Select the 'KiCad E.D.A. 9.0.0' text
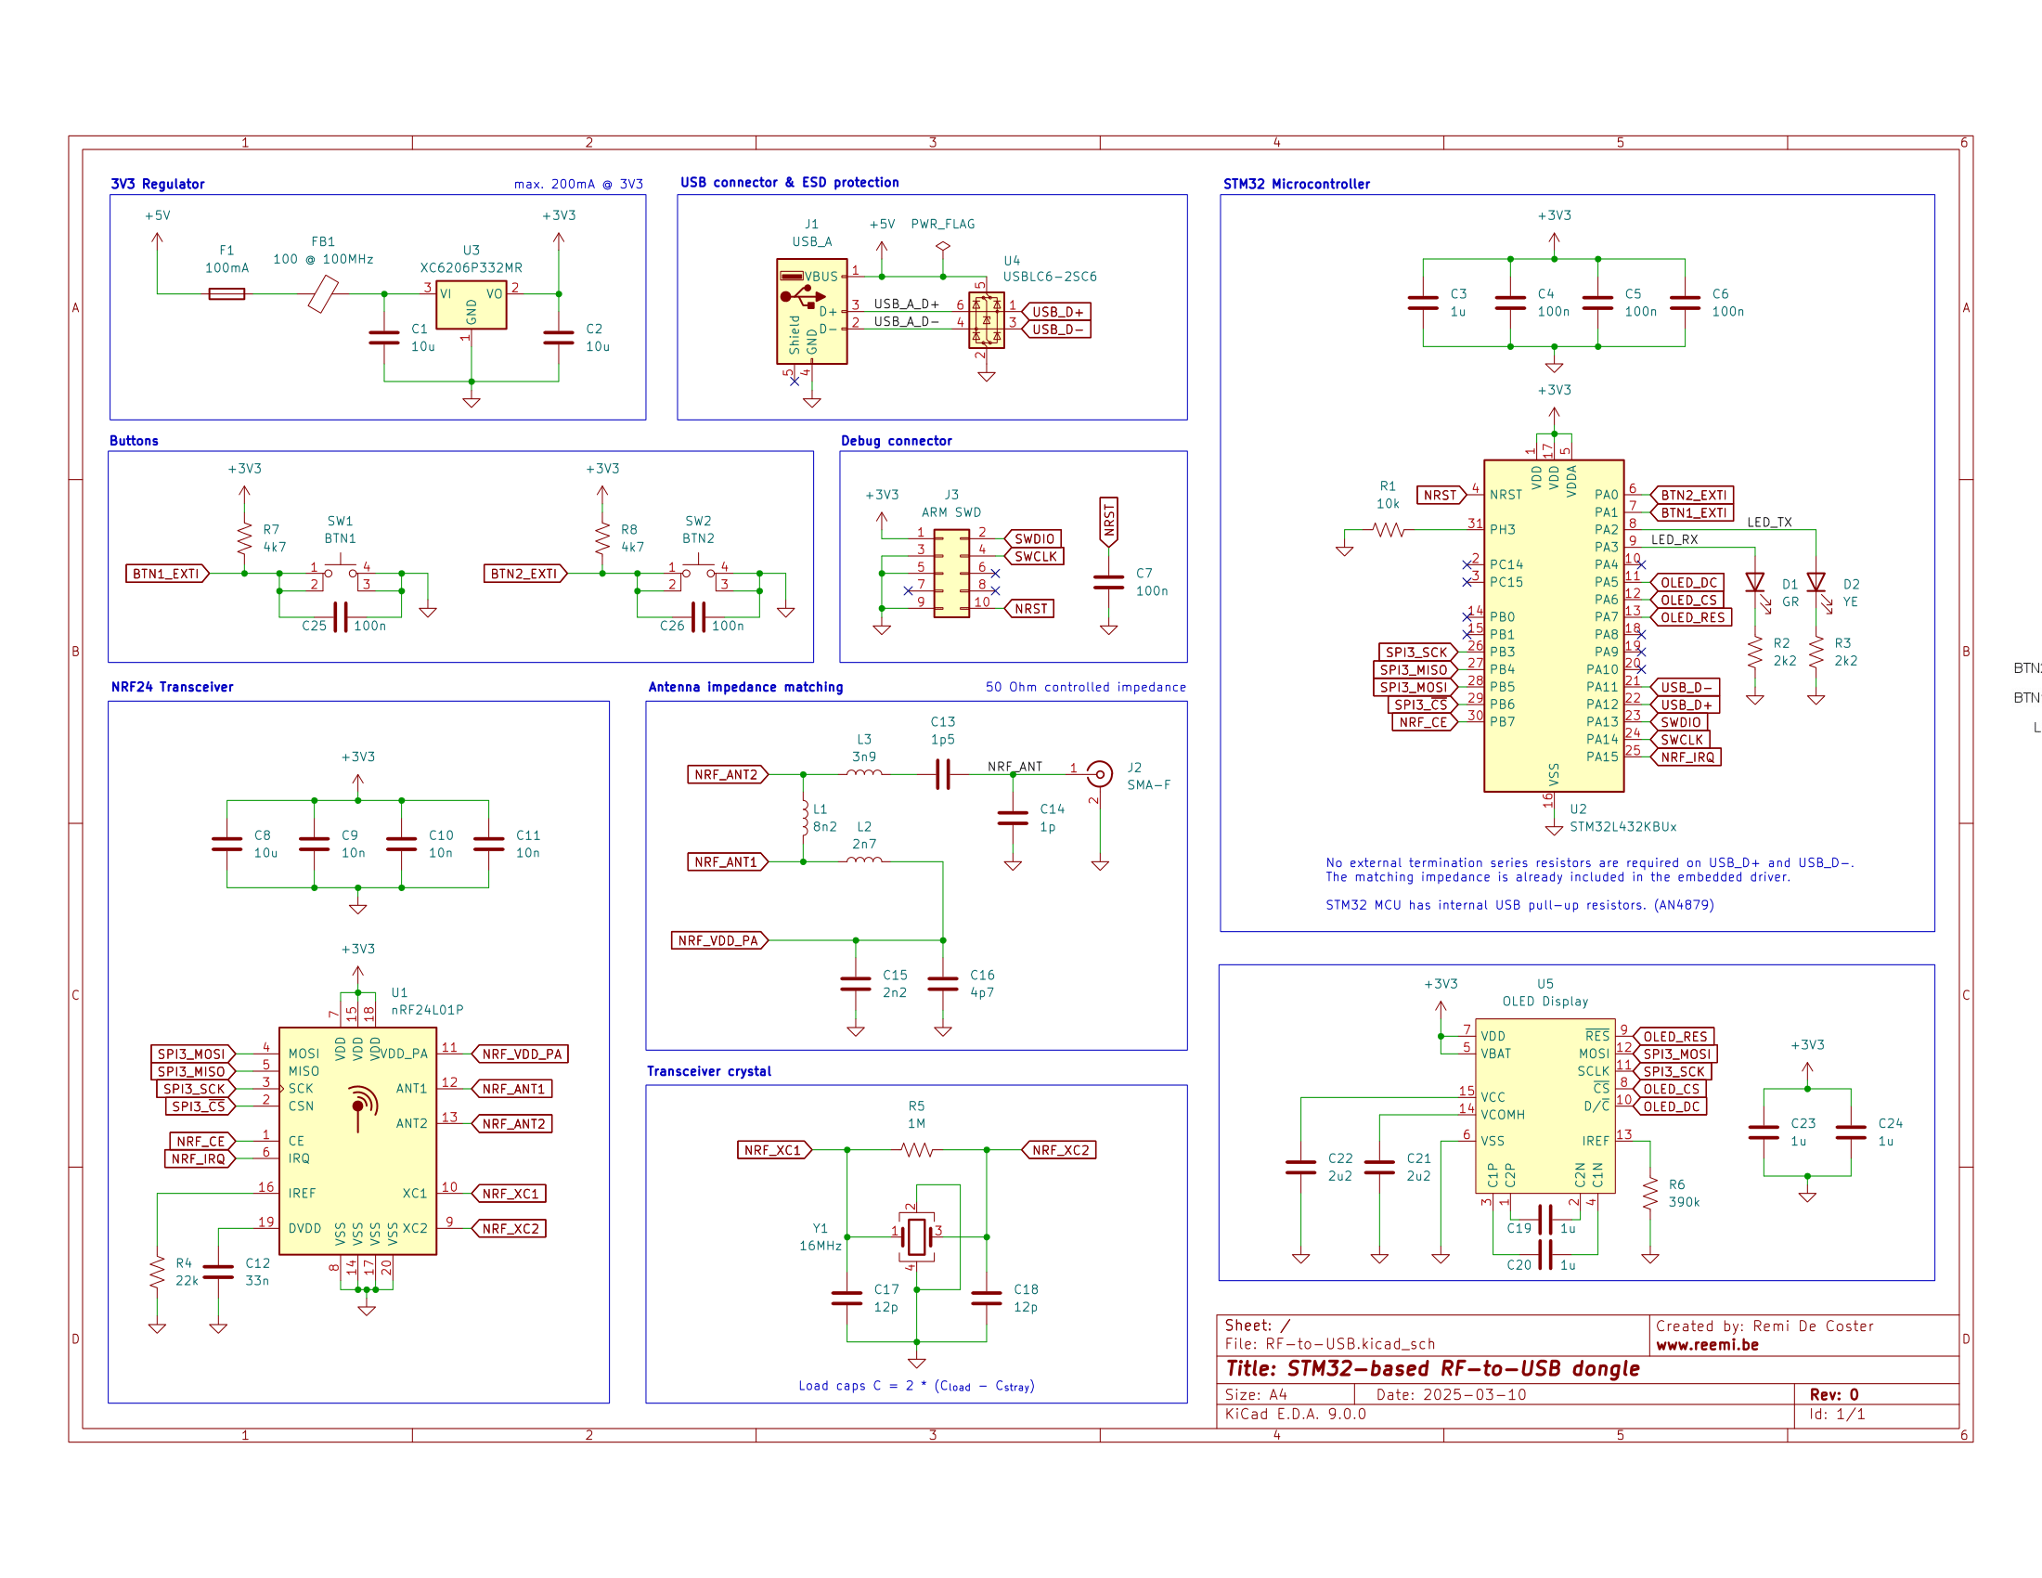This screenshot has height=1578, width=2042. [1296, 1414]
